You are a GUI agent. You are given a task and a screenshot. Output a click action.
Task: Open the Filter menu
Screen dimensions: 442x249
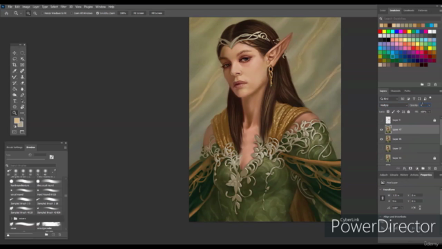pos(64,7)
